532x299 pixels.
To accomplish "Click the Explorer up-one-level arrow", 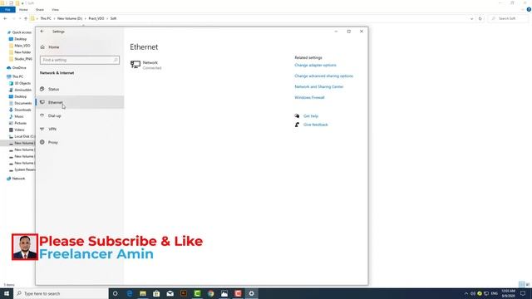I will tap(26, 18).
